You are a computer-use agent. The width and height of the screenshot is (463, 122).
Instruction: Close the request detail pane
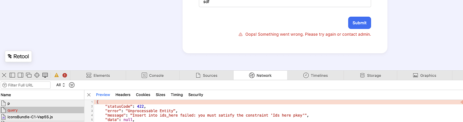(x=89, y=95)
